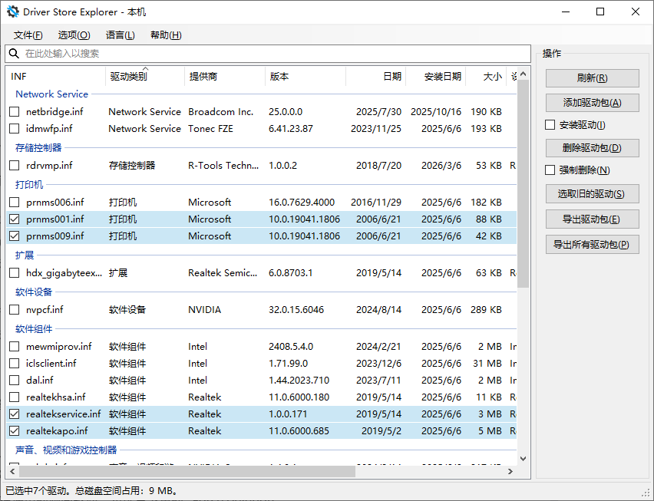
Task: Click the 添加驱动包 button
Action: tap(591, 101)
